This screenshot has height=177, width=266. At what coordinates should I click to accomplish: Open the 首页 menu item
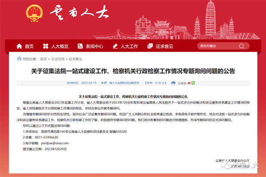tap(29, 46)
